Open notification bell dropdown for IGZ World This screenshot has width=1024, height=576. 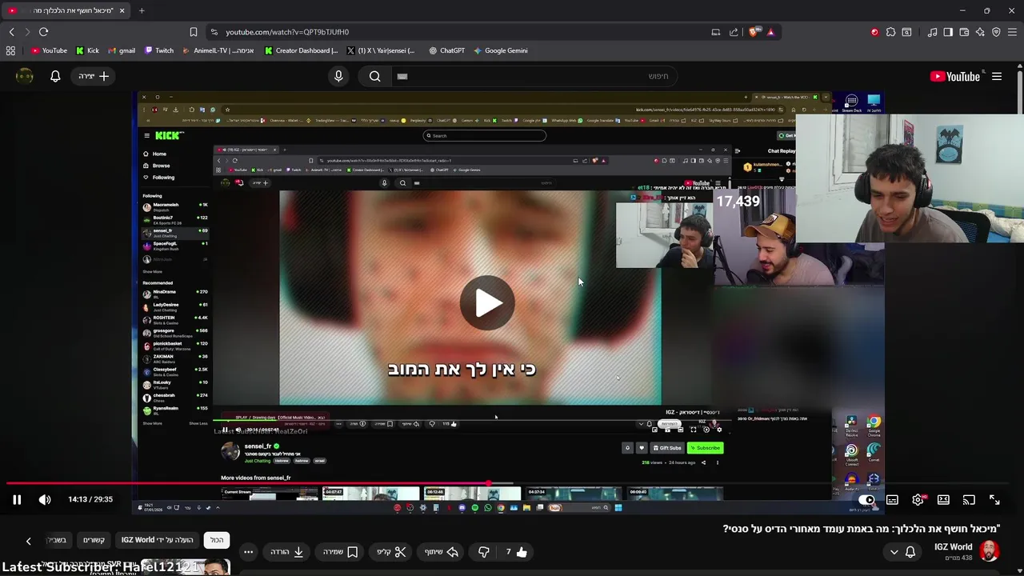coord(902,552)
